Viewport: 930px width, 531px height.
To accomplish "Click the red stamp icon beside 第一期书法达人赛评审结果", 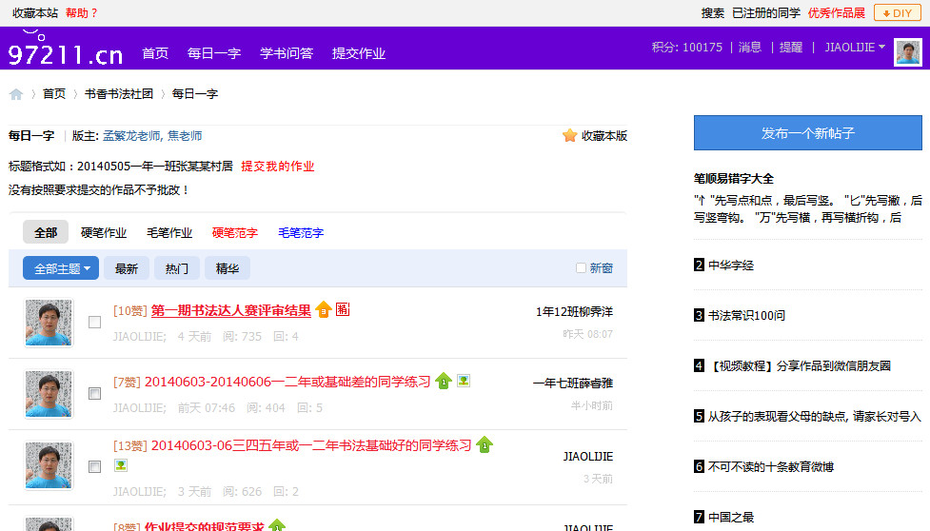I will (343, 308).
